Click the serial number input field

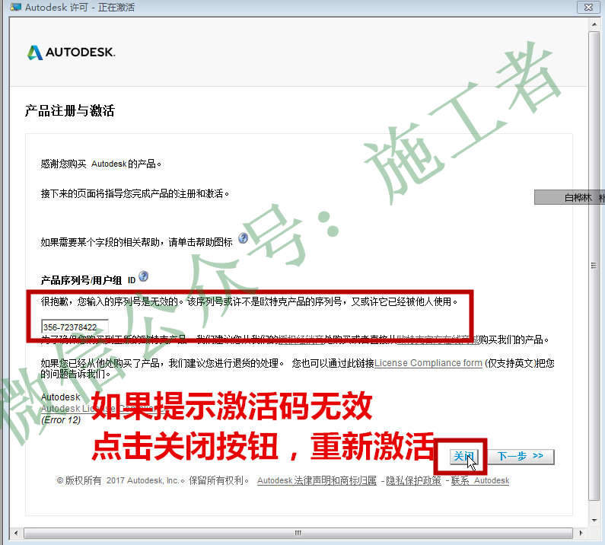[75, 327]
